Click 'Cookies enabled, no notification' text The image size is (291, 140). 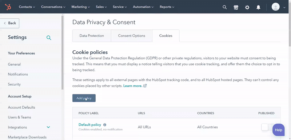(101, 129)
